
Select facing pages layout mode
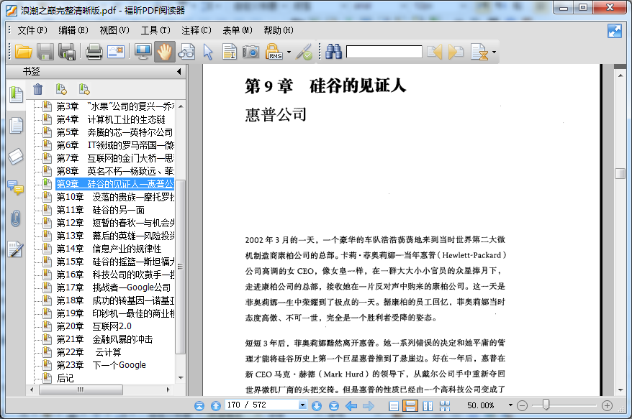pos(428,406)
